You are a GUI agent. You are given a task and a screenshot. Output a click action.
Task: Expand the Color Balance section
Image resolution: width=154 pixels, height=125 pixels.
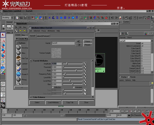31,97
